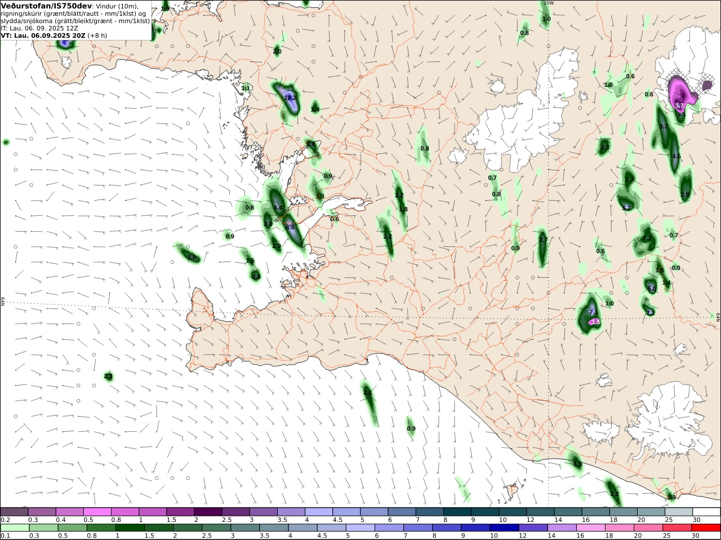Select the 1.1 precipitation value label
Viewport: 721px width, 540px height.
(246, 88)
